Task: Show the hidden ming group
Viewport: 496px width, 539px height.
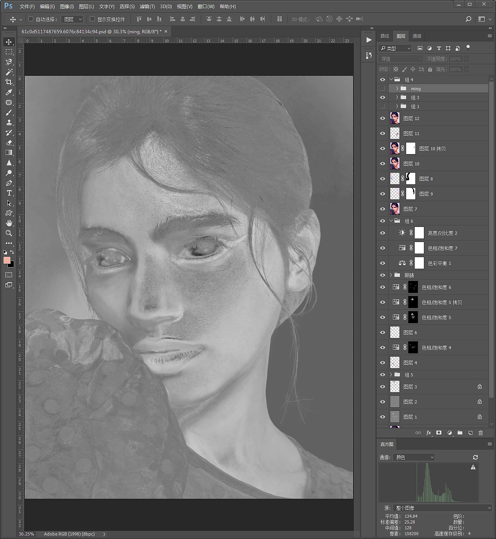Action: [x=382, y=89]
